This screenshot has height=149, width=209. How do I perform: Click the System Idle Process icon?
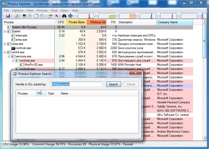9,27
